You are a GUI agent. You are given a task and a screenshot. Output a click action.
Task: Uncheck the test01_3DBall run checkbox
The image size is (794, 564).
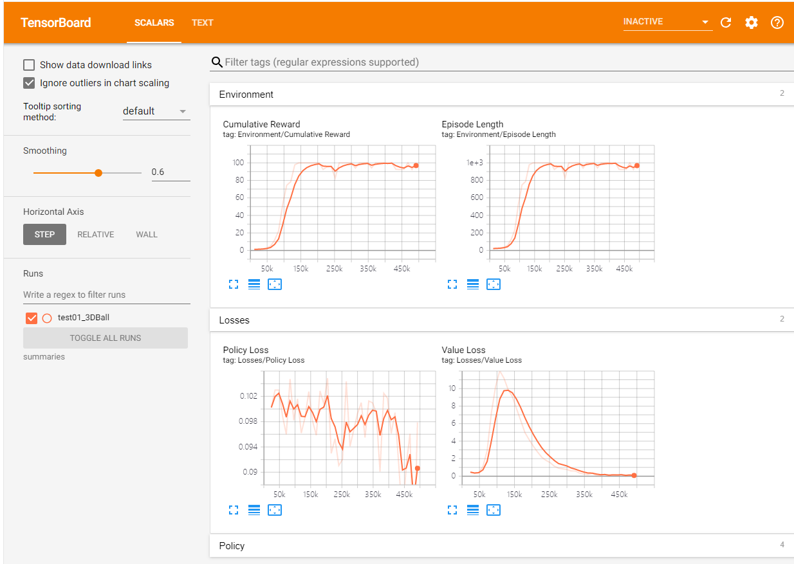32,318
